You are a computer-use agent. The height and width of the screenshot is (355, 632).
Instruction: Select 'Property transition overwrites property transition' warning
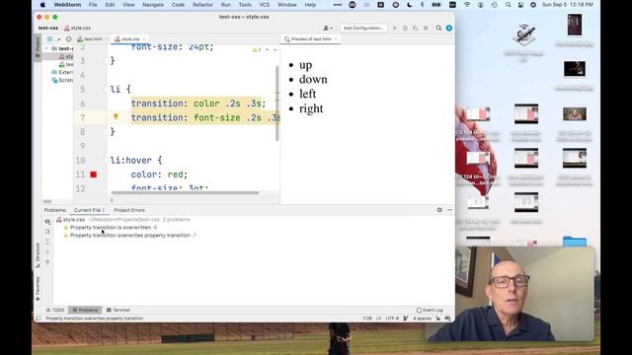coord(130,235)
